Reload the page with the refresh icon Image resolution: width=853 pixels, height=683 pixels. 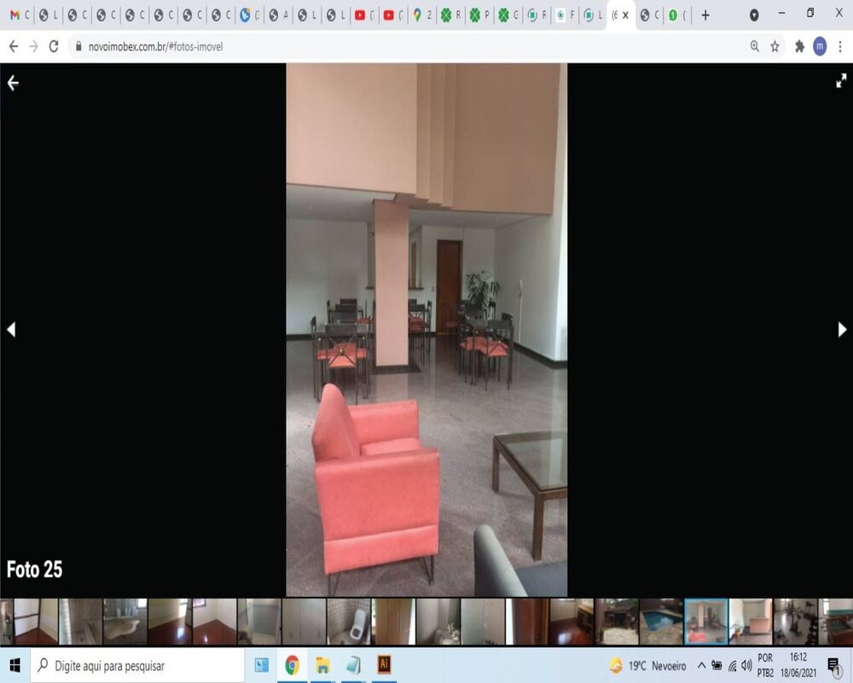tap(53, 46)
